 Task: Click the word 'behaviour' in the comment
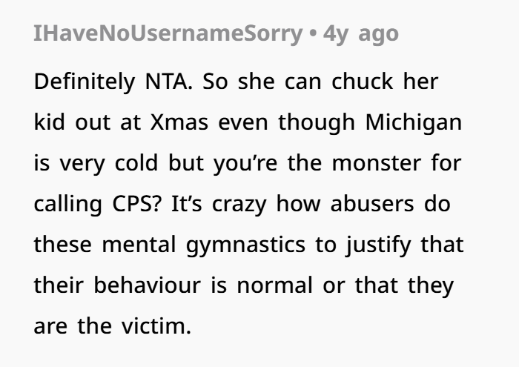(148, 285)
